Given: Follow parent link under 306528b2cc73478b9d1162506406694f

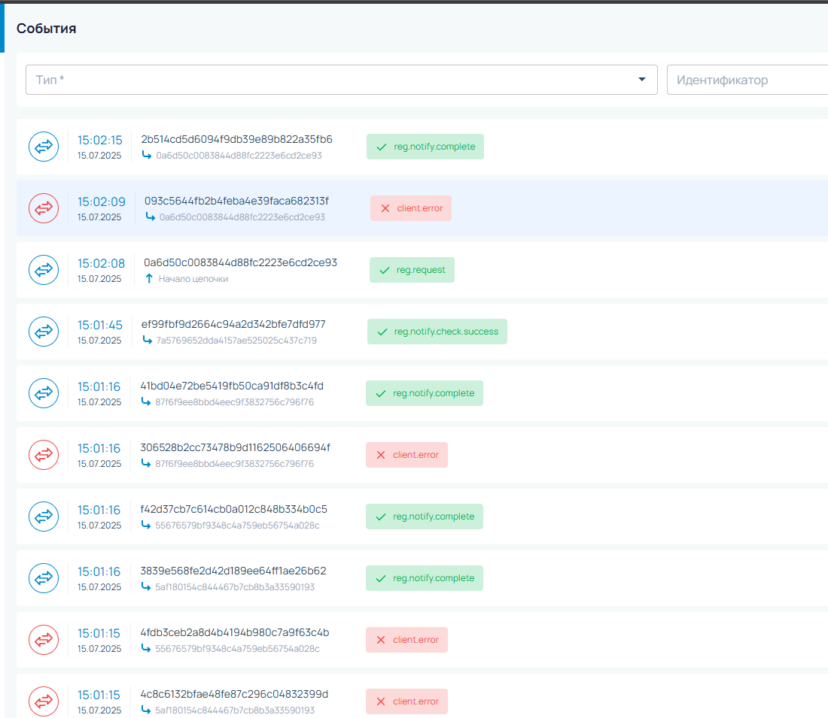Looking at the screenshot, I should point(234,464).
